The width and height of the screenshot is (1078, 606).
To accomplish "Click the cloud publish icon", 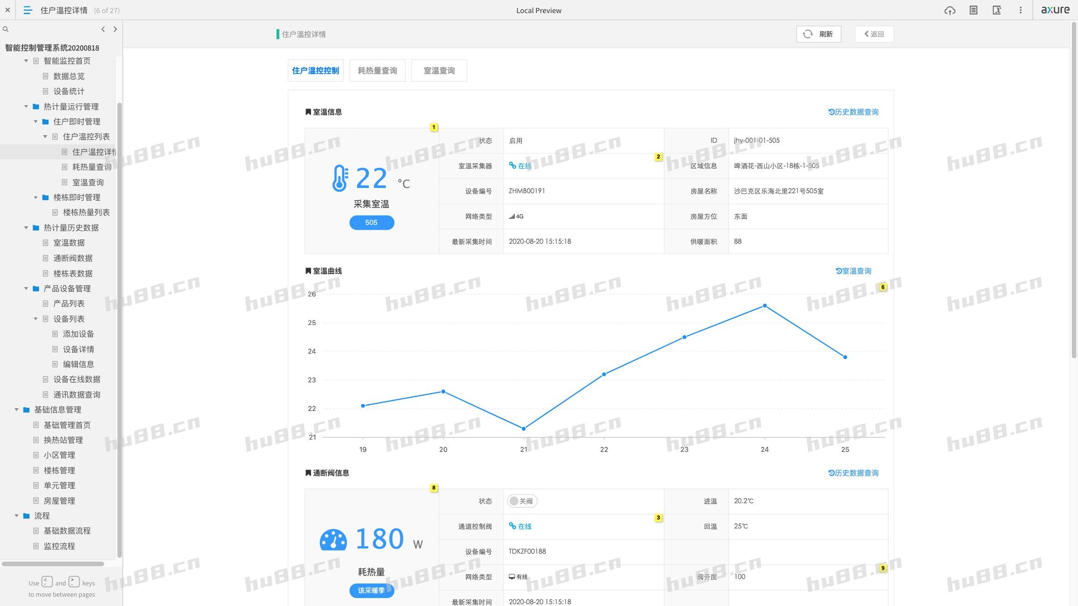I will 949,10.
